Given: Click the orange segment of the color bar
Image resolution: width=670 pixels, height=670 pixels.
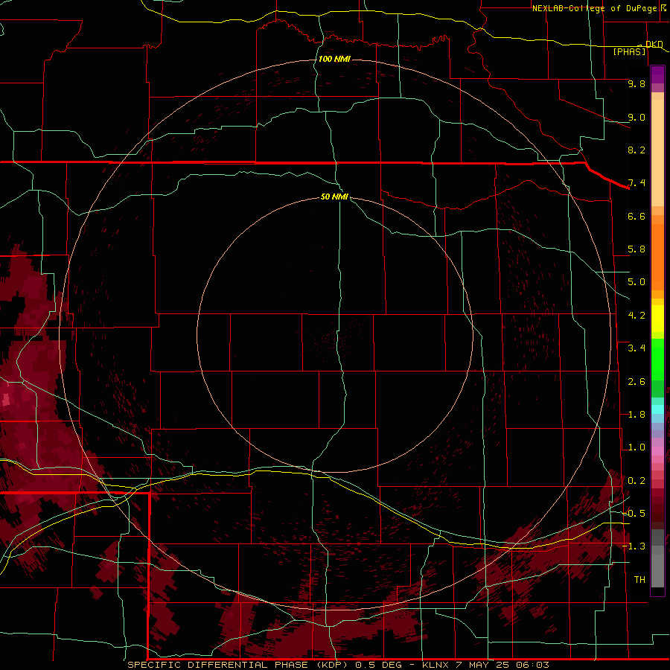Looking at the screenshot, I should [657, 257].
